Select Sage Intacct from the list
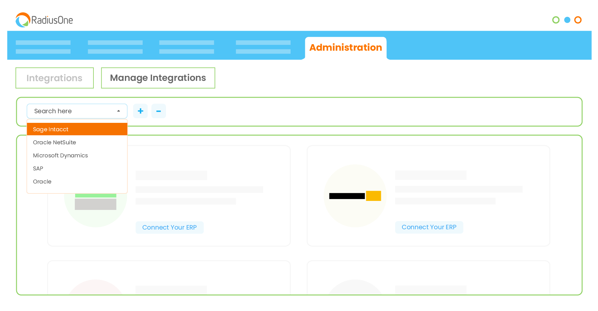 pos(50,129)
